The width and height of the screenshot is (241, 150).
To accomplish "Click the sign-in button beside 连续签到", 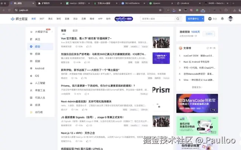I will pyautogui.click(x=209, y=34).
